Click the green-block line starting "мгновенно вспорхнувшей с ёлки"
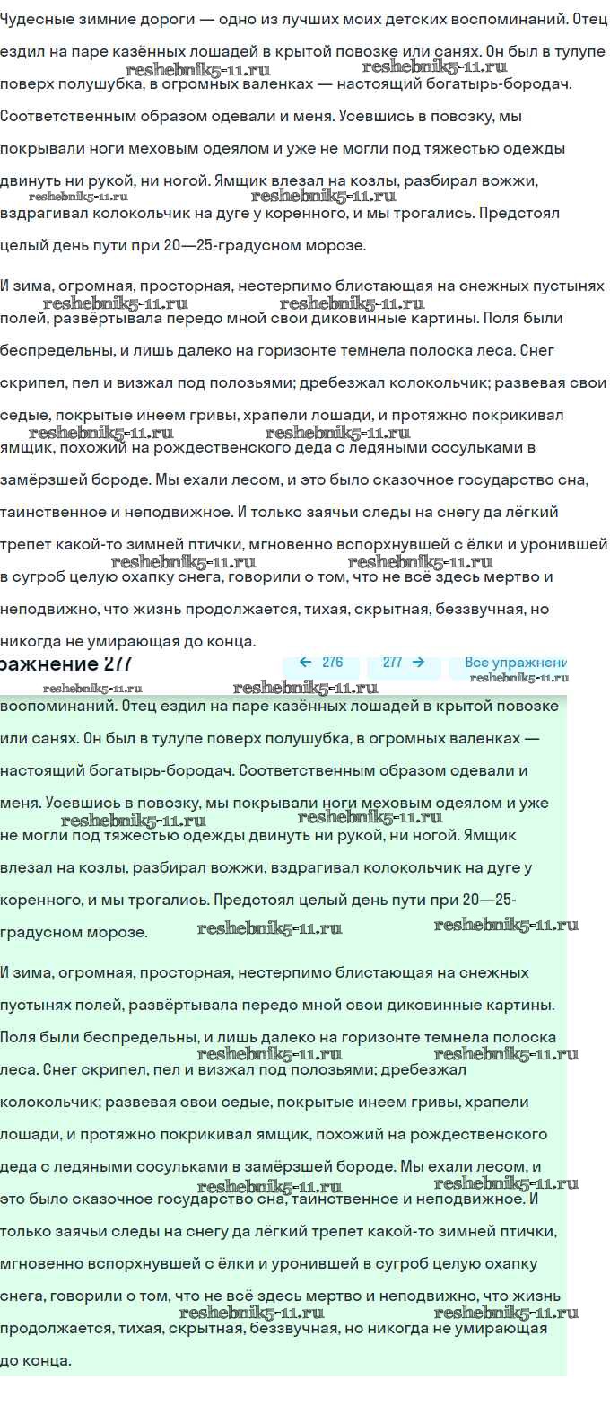The width and height of the screenshot is (610, 1406). (x=269, y=1263)
